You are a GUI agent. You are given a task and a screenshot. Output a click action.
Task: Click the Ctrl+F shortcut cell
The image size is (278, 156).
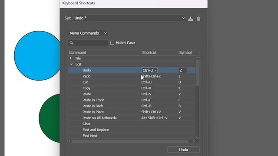click(x=146, y=100)
